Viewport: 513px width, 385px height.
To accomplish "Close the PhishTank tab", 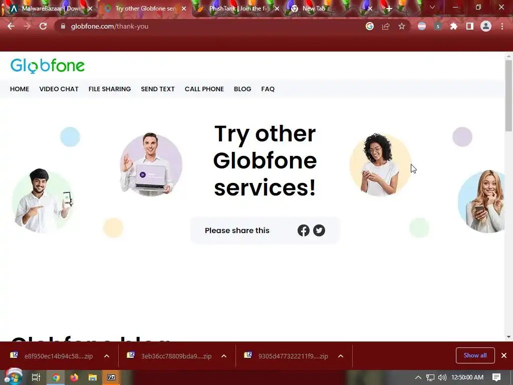I will [x=277, y=9].
